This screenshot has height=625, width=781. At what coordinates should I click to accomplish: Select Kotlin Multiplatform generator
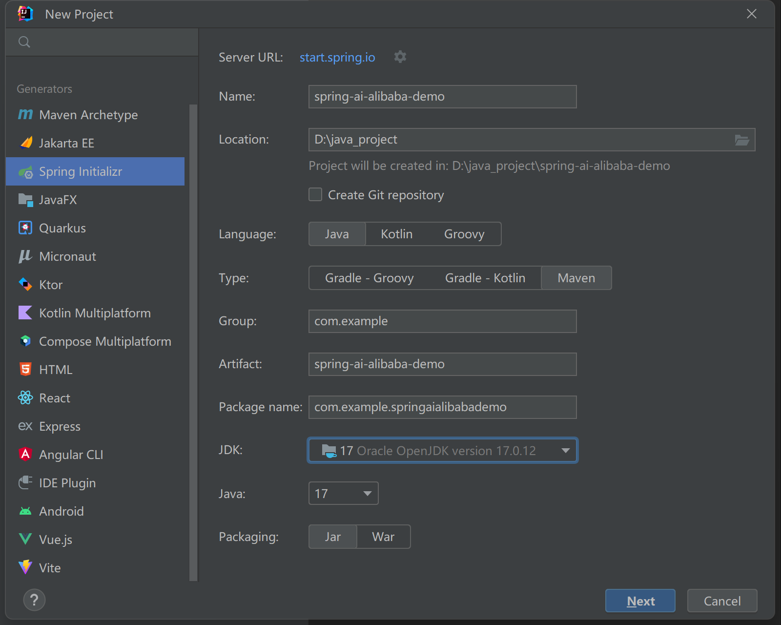click(95, 313)
